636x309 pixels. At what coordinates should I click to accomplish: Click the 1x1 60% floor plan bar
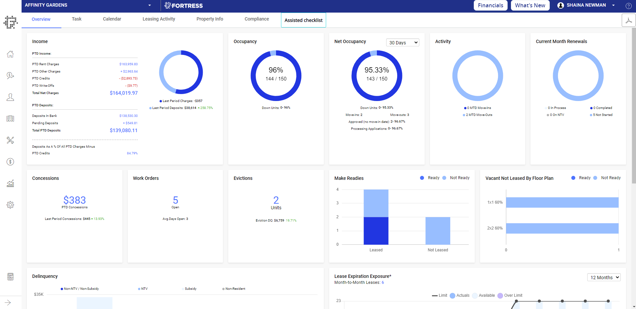(562, 202)
